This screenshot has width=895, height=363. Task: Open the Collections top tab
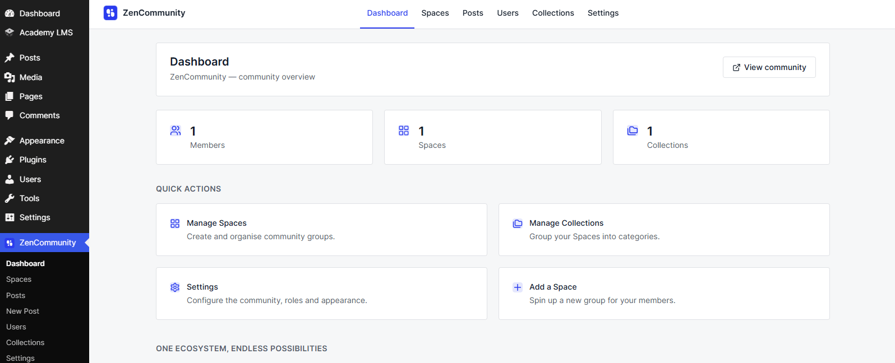point(553,13)
